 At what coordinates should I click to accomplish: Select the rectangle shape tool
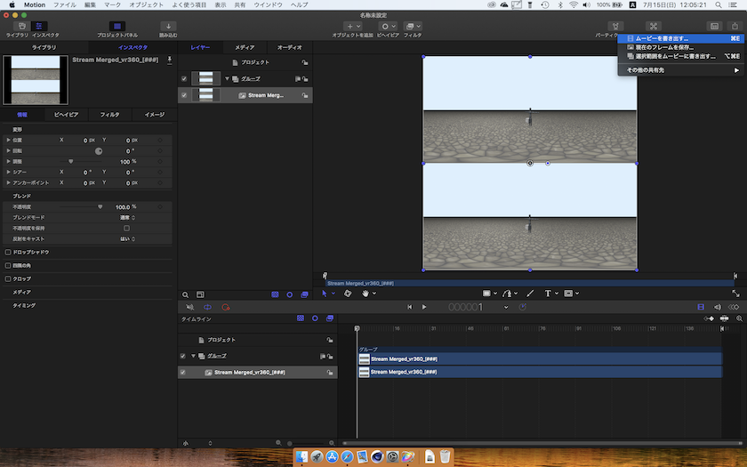pos(486,294)
